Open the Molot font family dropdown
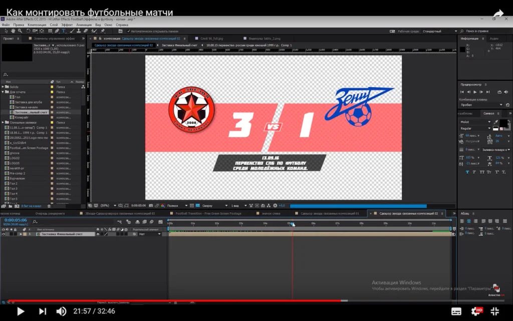This screenshot has height=321, width=513. 475,122
